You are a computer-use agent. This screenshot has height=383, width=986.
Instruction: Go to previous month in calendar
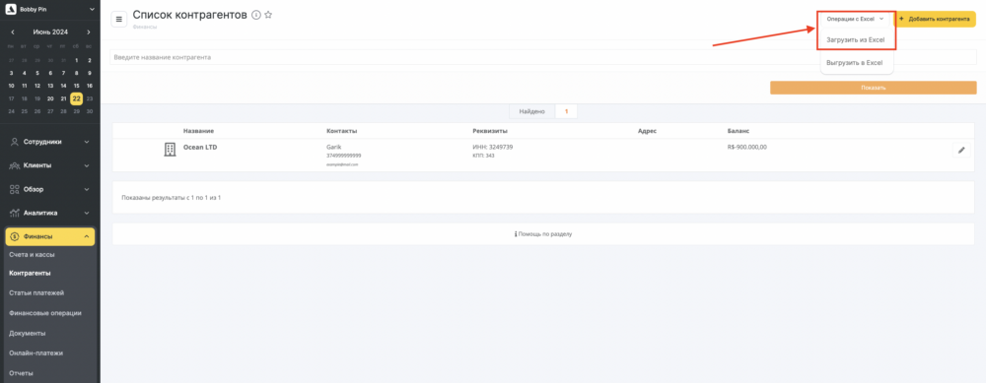(13, 32)
